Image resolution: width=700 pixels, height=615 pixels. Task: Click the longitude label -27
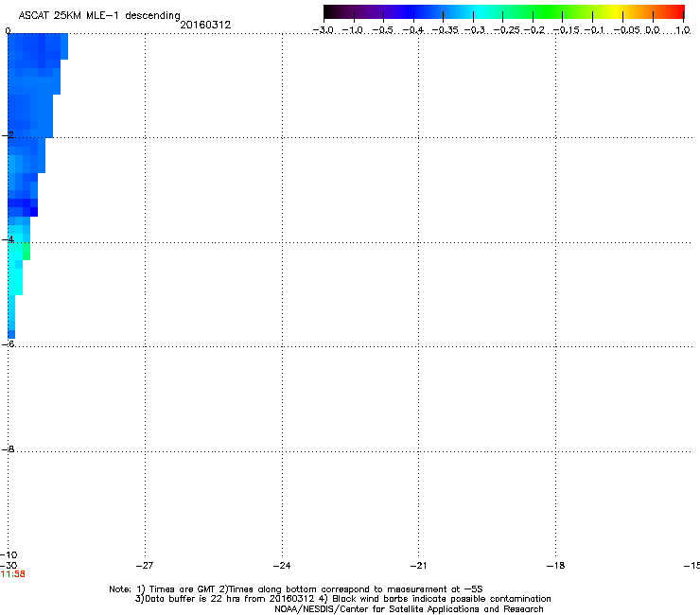(145, 566)
